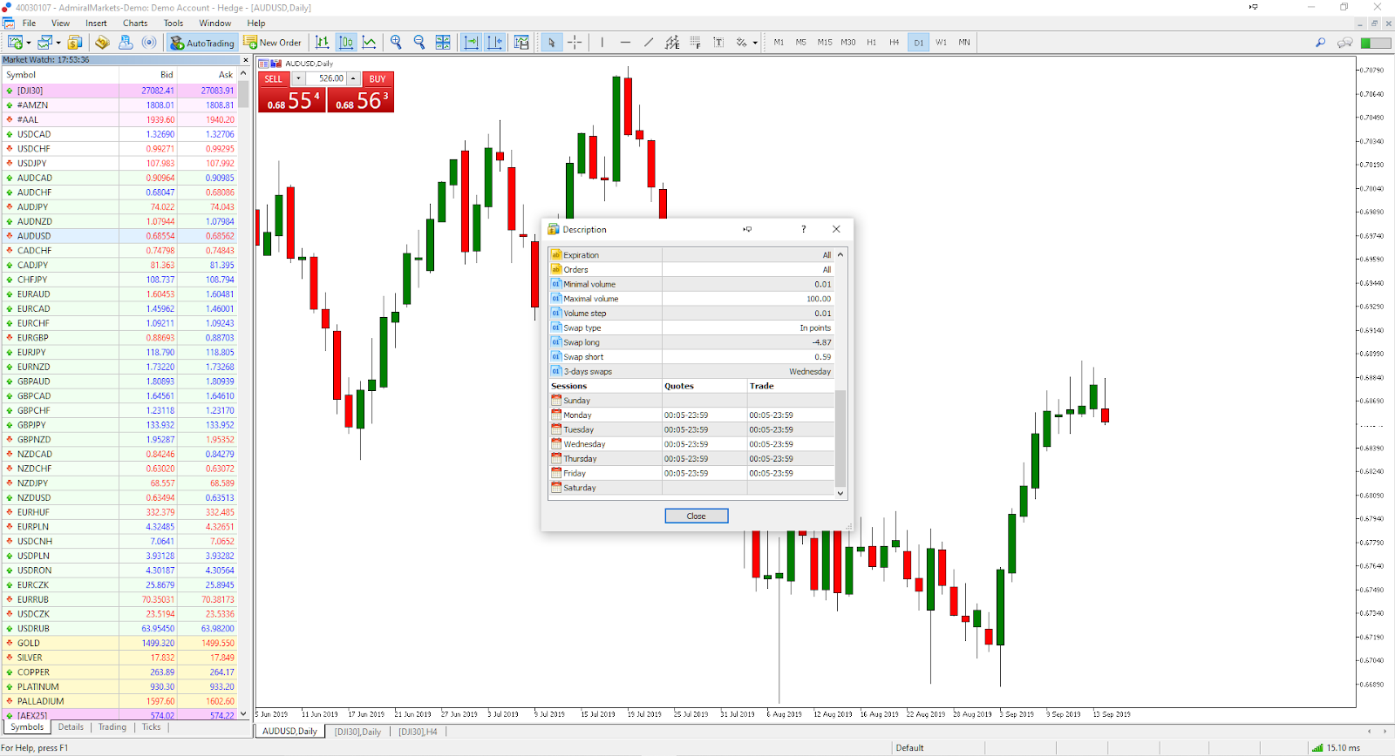Toggle the AutoTrading button
The height and width of the screenshot is (756, 1395).
[202, 42]
